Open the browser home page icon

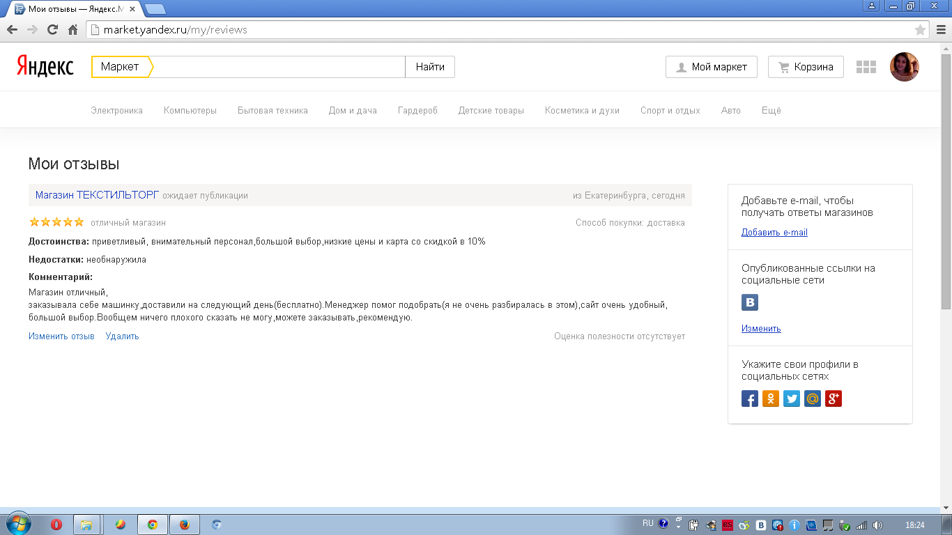coord(72,30)
